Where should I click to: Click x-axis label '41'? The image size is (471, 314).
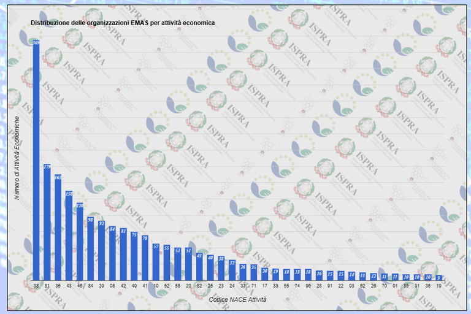[x=145, y=286]
